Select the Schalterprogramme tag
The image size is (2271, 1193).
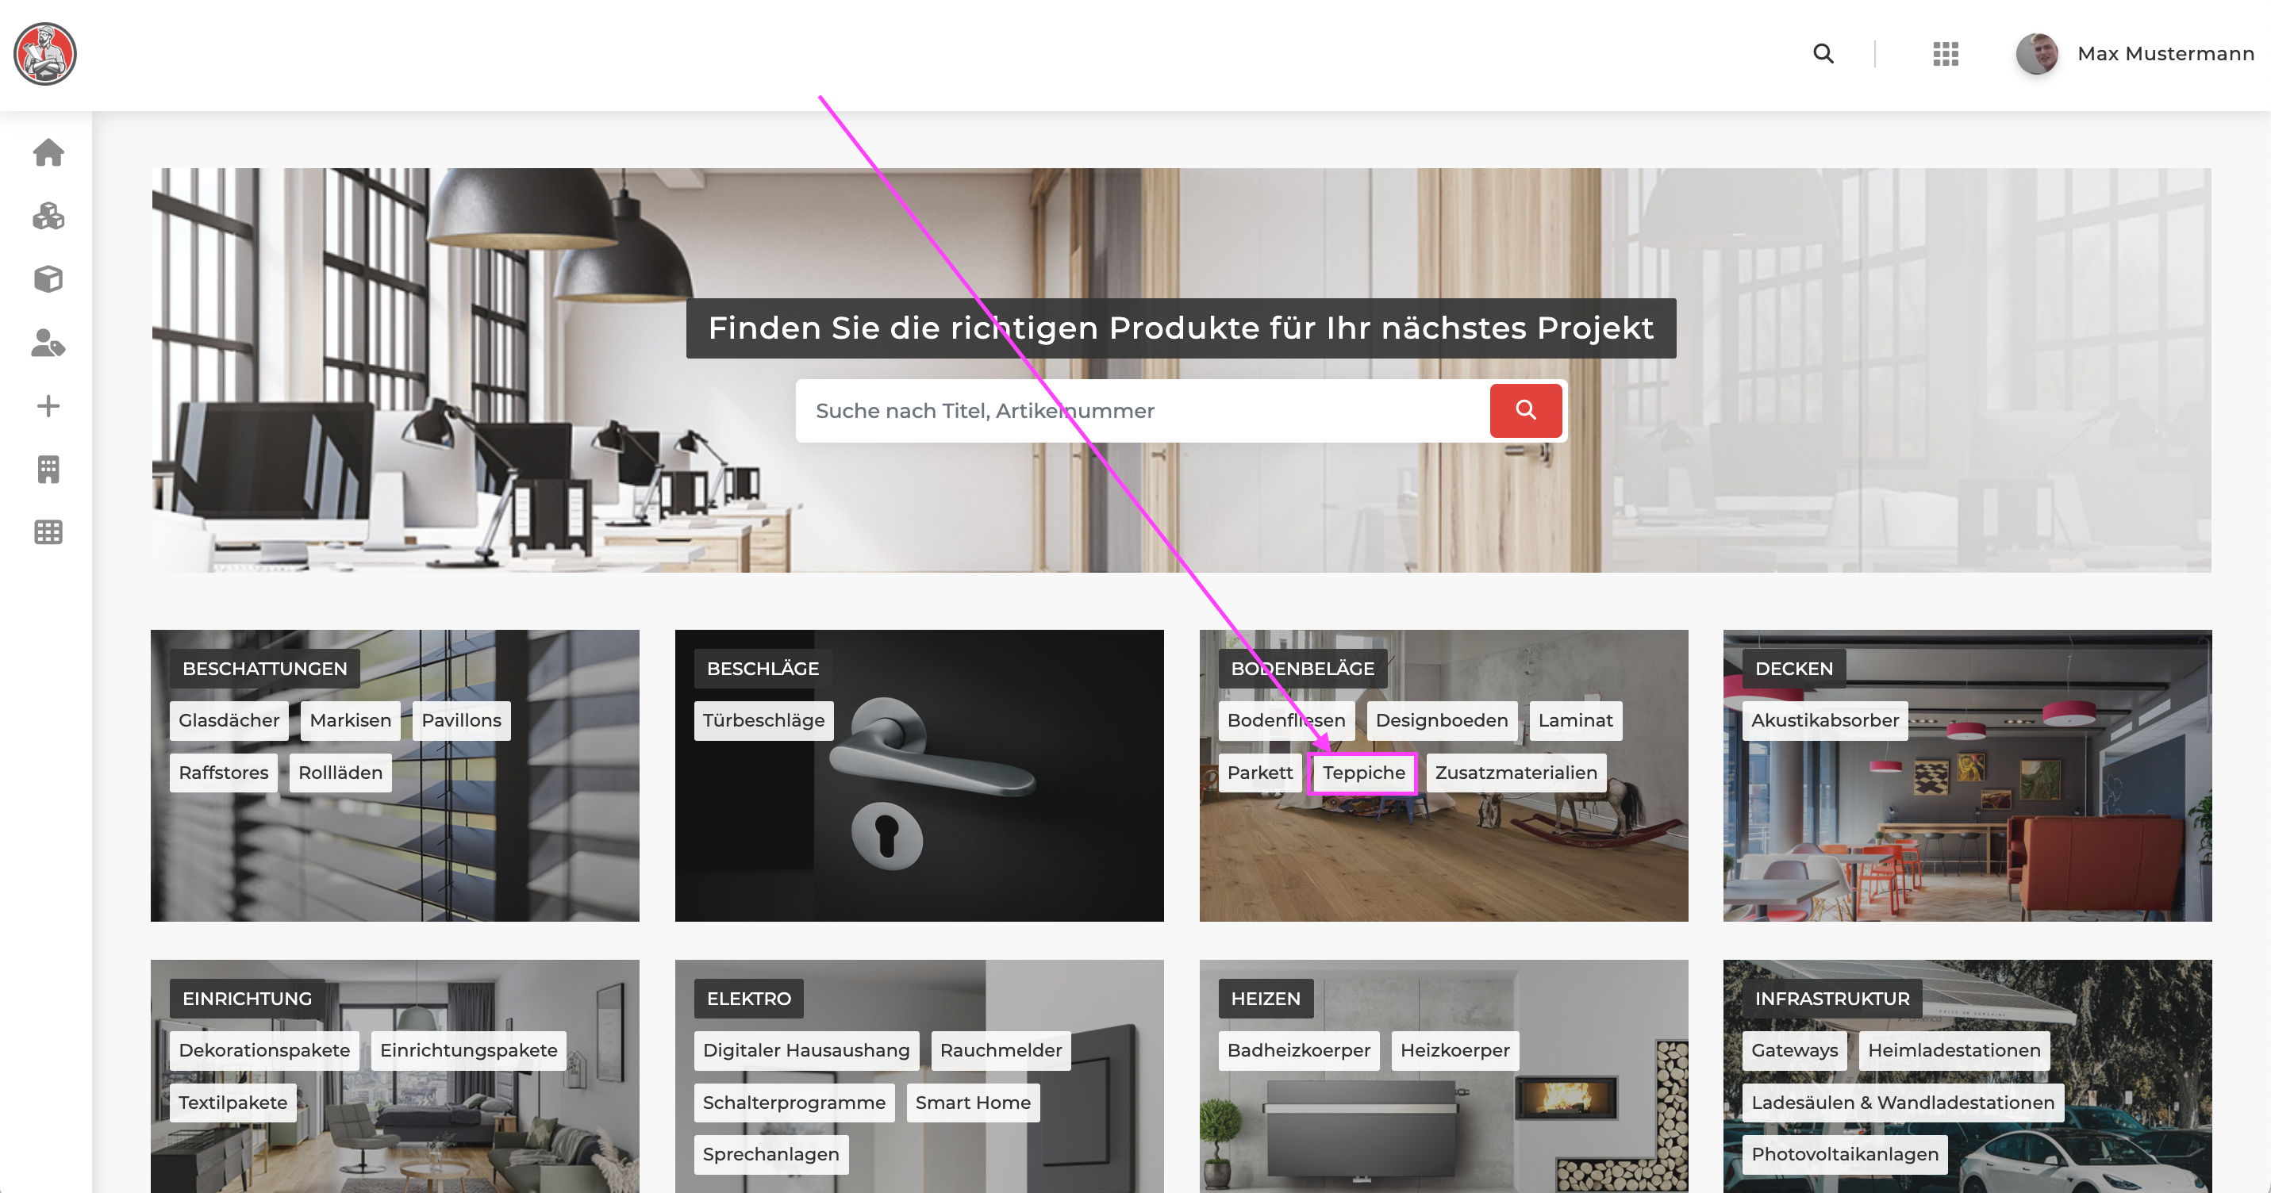(794, 1103)
